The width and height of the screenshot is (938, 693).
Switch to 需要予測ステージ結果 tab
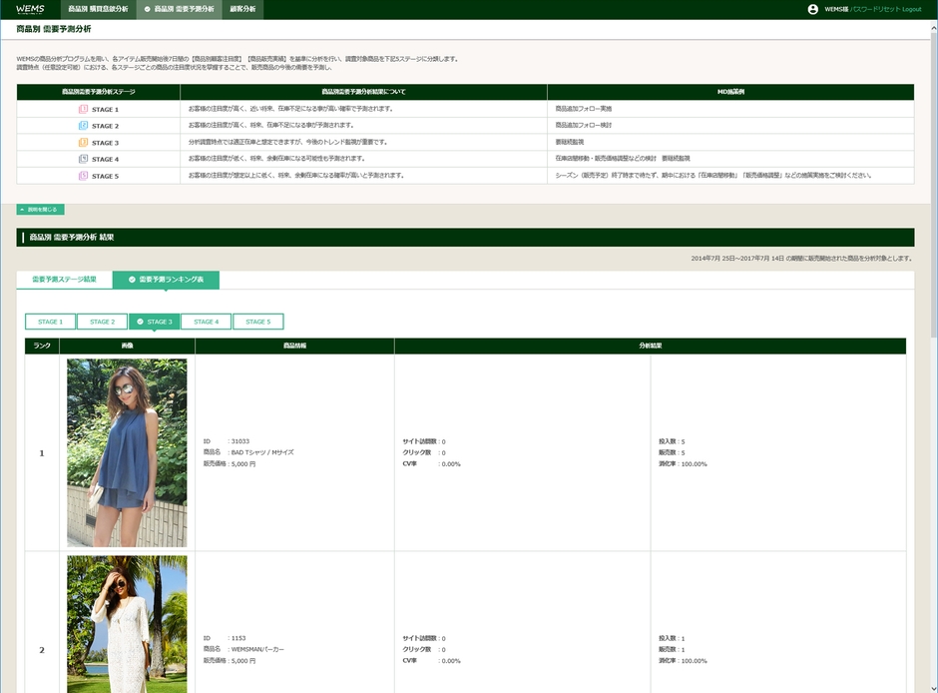[65, 280]
